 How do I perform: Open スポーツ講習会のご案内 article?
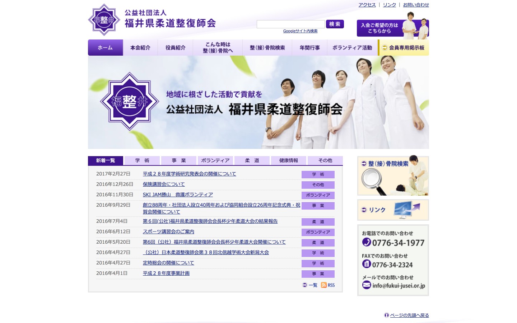click(x=168, y=231)
